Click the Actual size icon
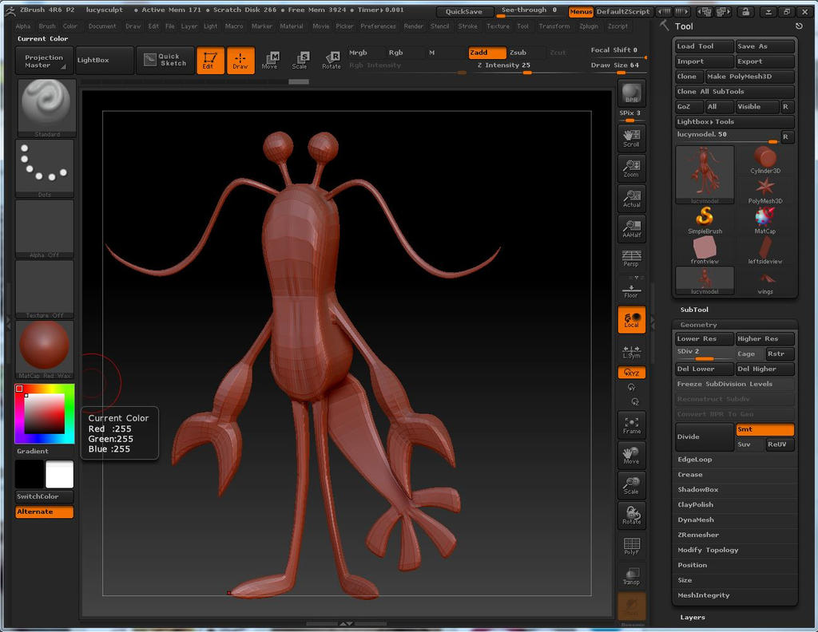This screenshot has width=818, height=632. 631,199
